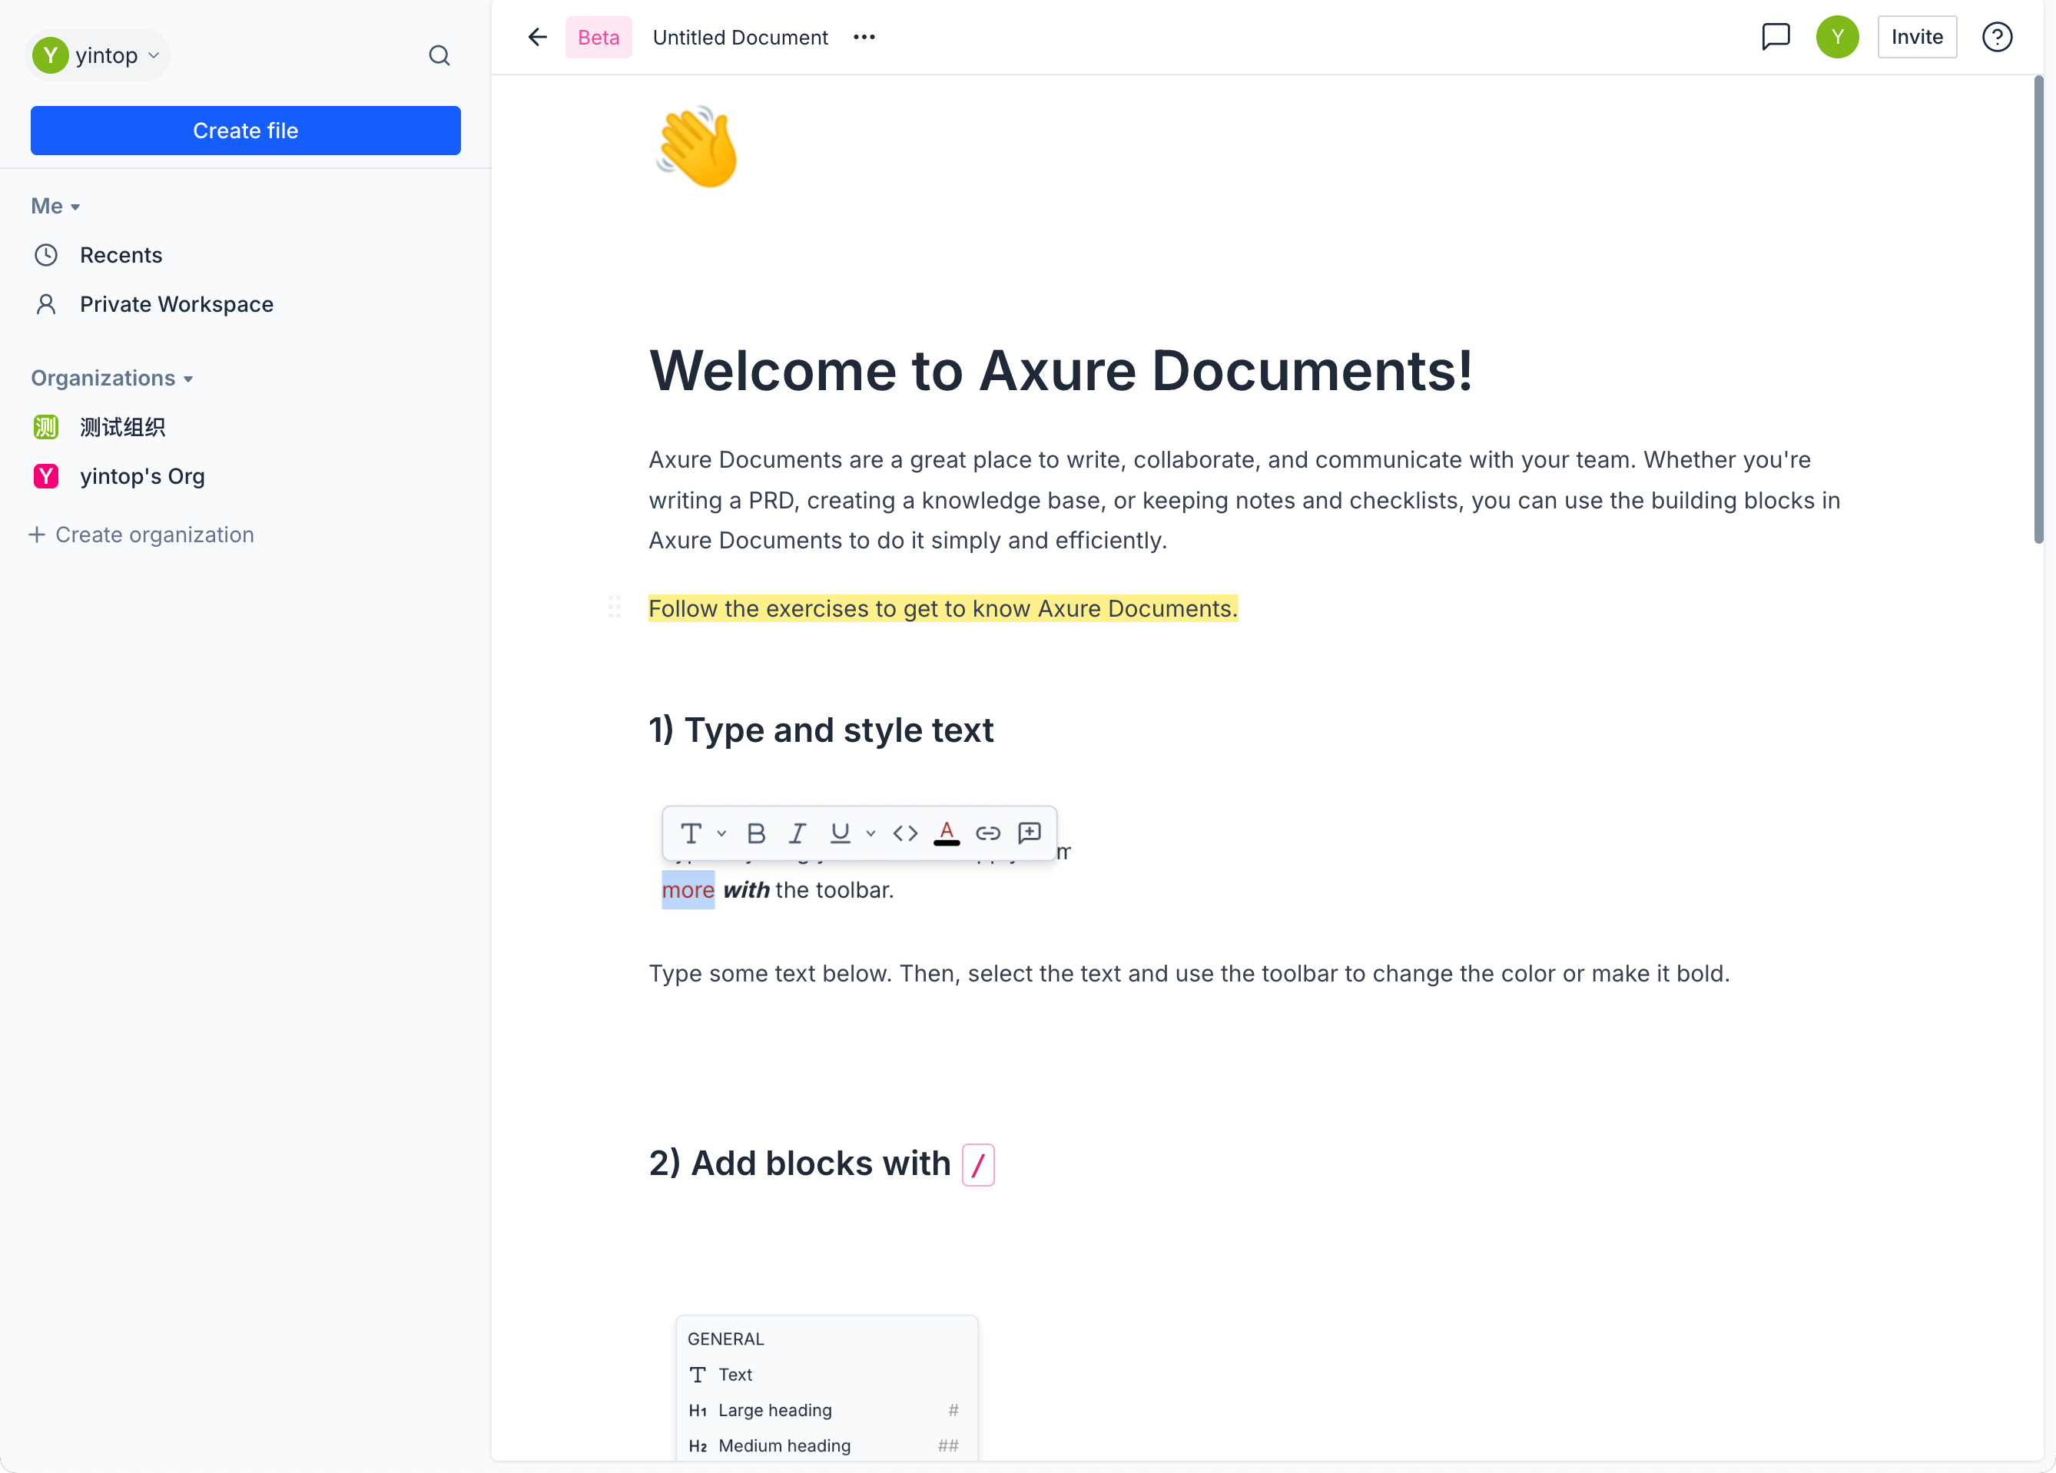Click the heading 1) Type and style text
Screen dimensions: 2056x1473
[x=821, y=730]
